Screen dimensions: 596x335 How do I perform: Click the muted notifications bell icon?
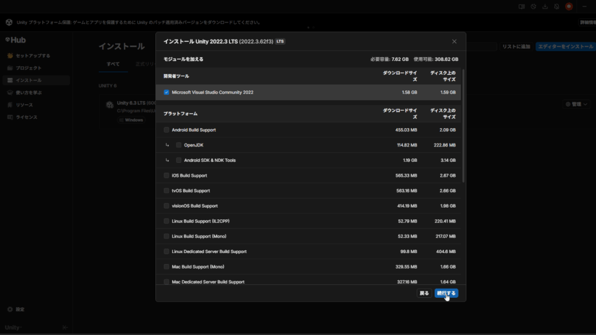(x=556, y=6)
